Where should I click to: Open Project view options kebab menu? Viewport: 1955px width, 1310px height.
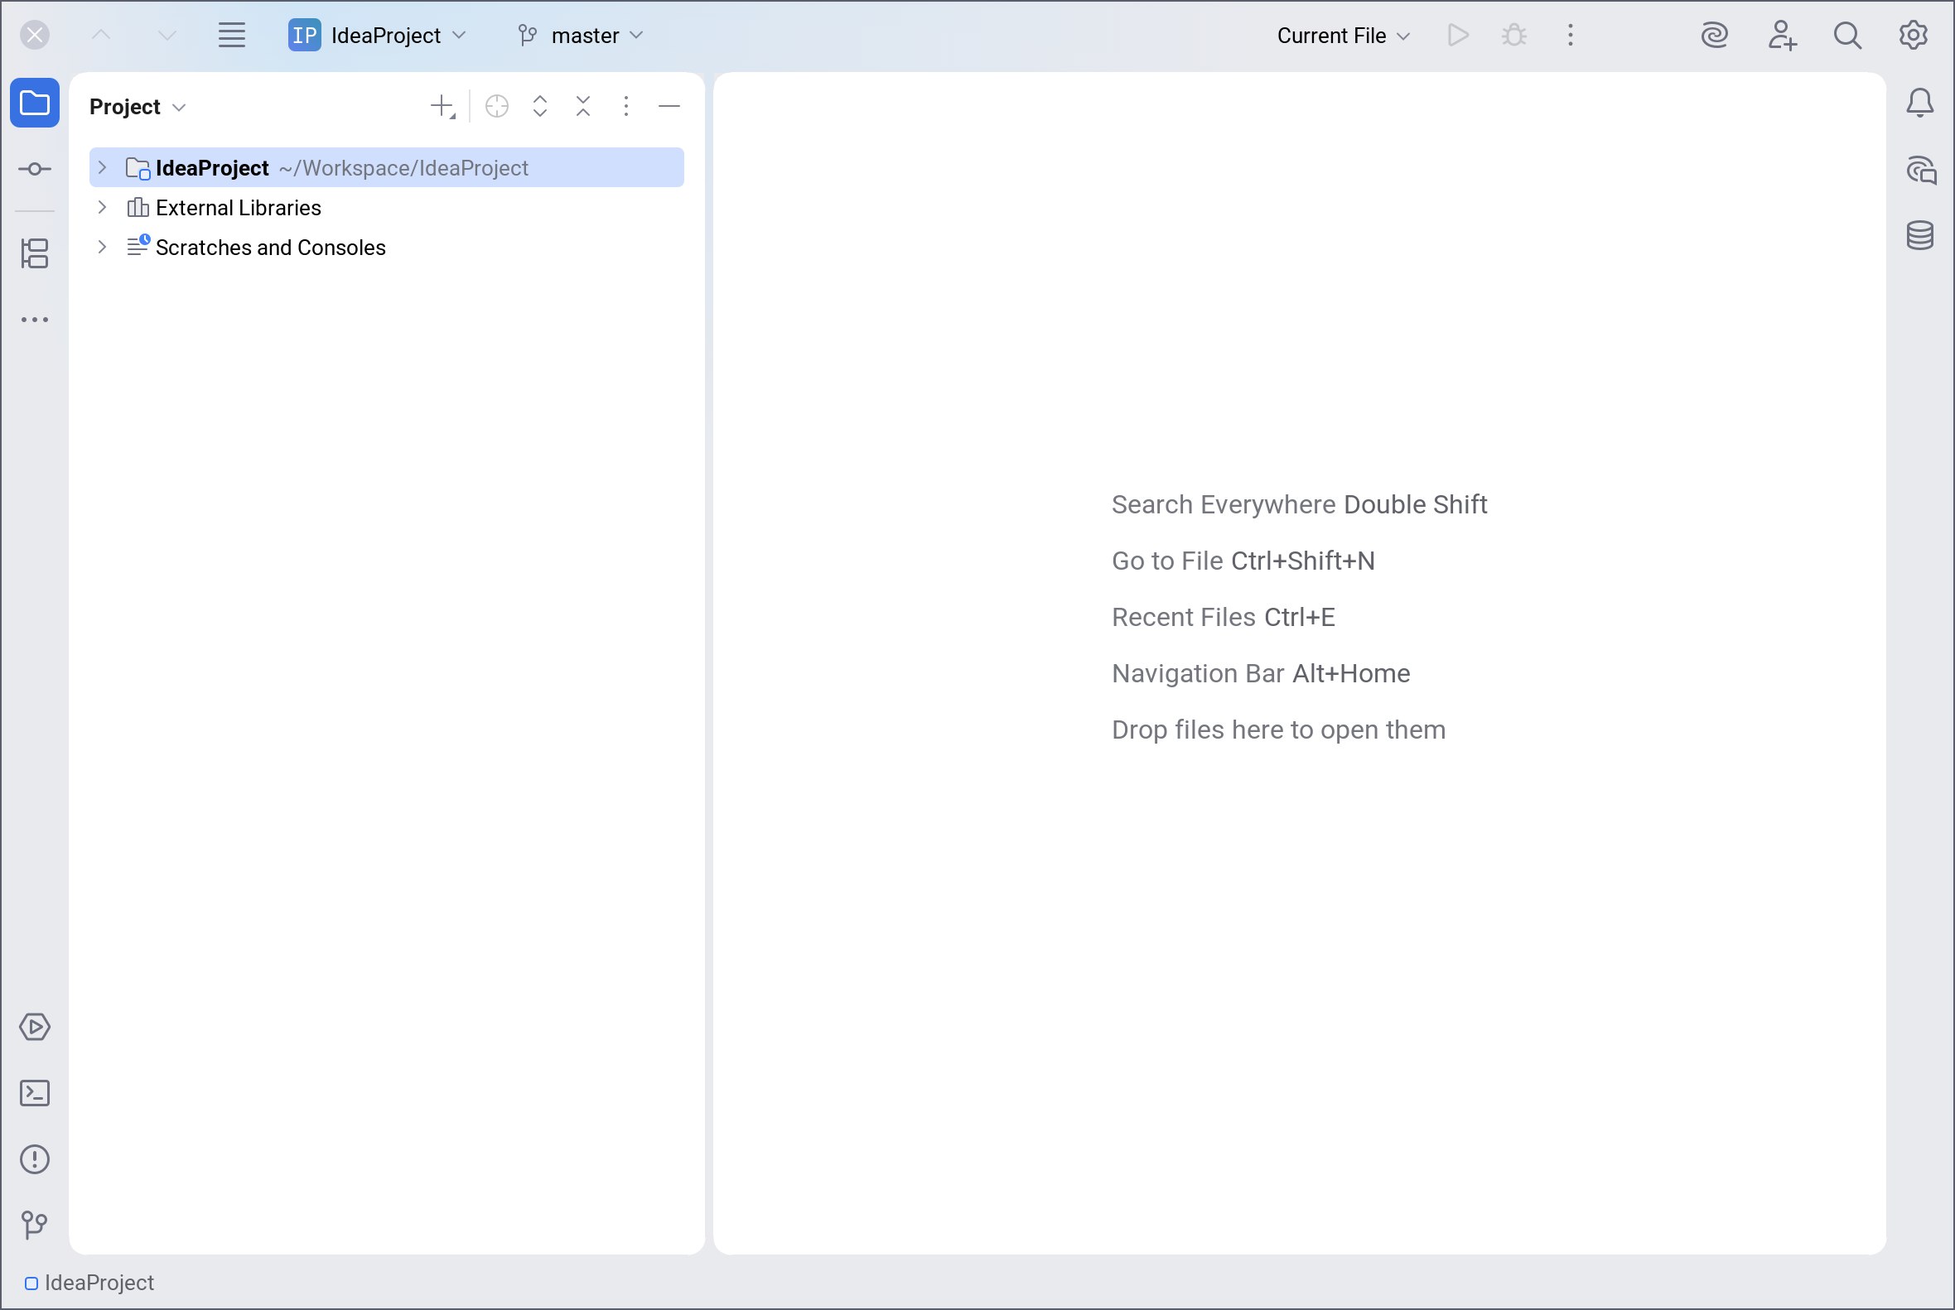click(x=626, y=106)
